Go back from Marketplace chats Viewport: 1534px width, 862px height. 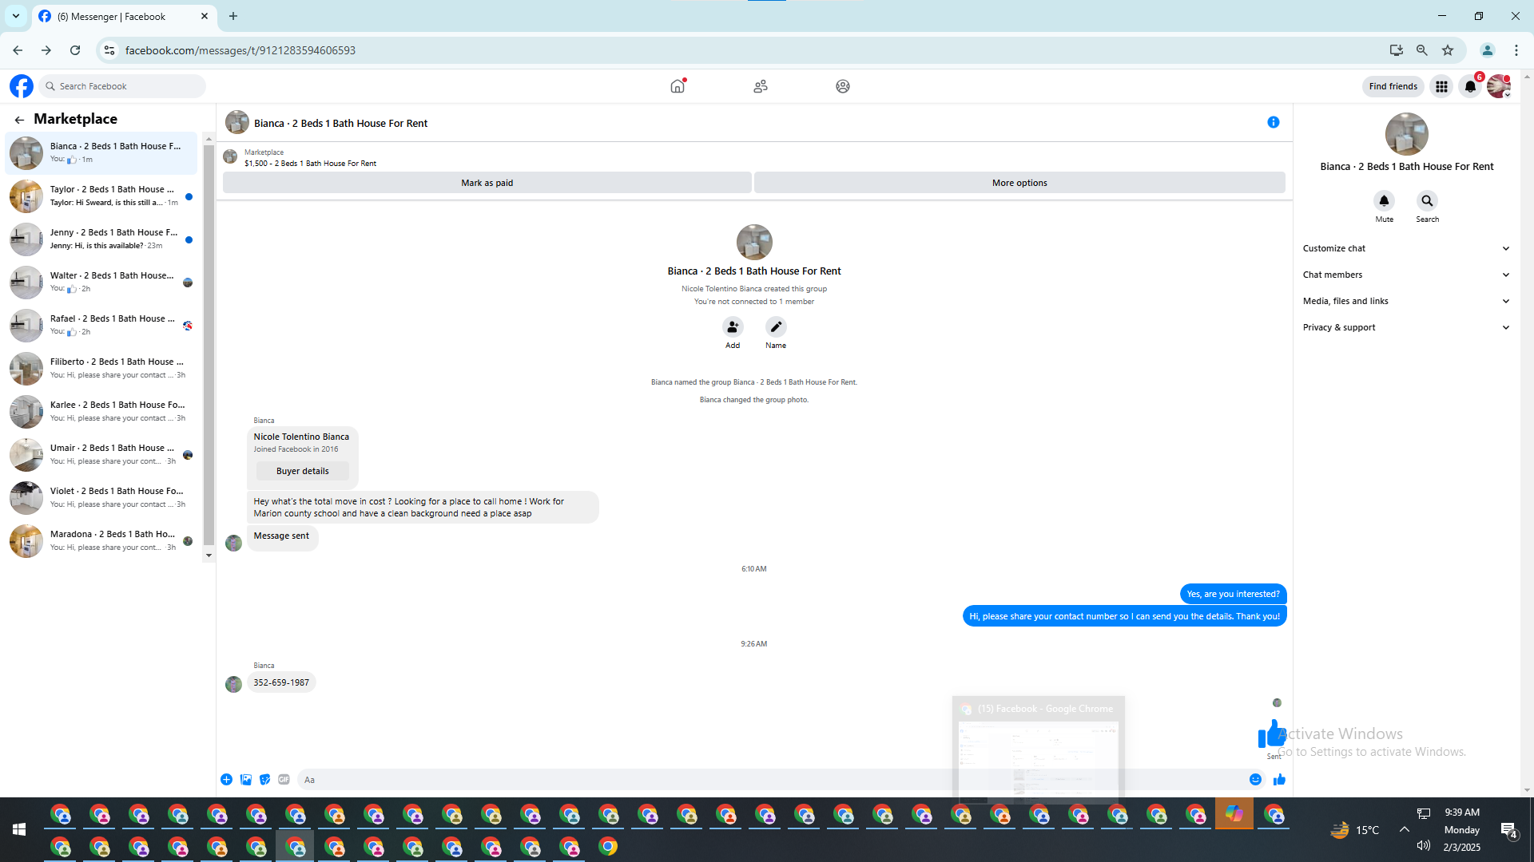[x=19, y=120]
